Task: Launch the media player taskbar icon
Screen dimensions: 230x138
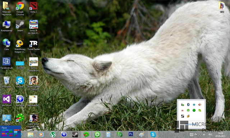Action: (x=41, y=134)
